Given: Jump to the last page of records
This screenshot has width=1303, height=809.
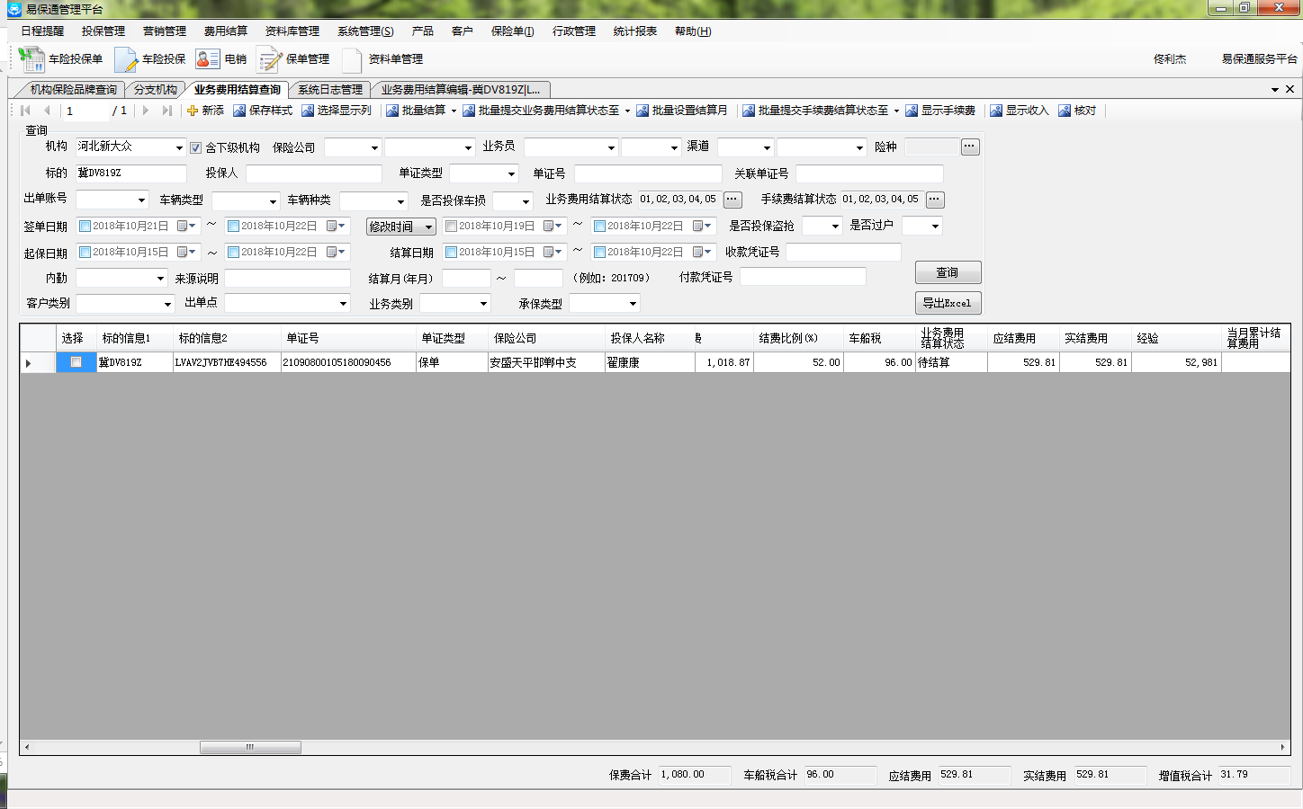Looking at the screenshot, I should coord(166,111).
